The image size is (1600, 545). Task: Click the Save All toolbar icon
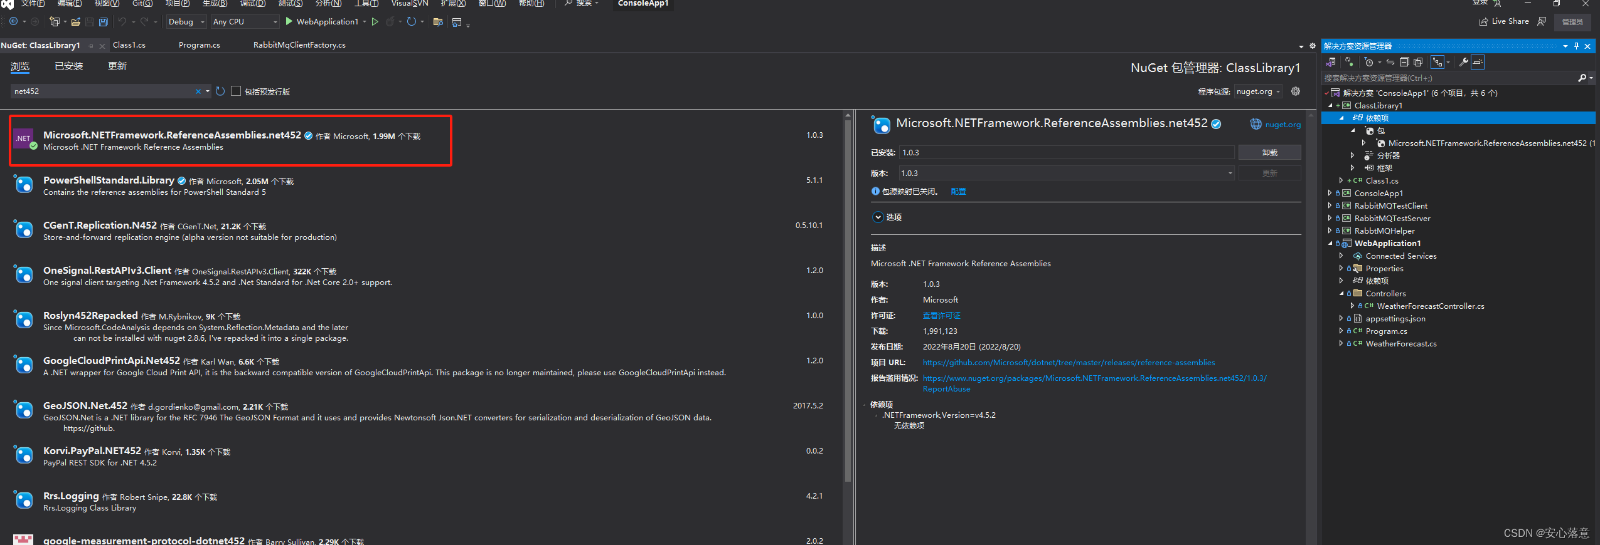coord(104,22)
